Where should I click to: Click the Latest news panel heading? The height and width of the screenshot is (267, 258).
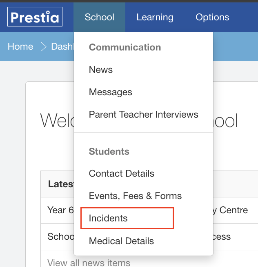coord(61,184)
